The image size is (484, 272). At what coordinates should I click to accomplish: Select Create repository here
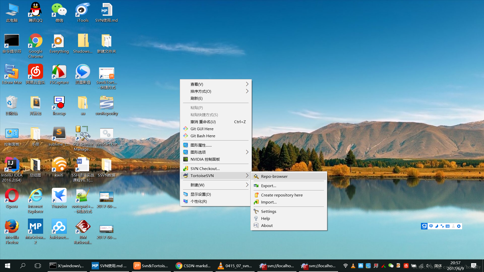coord(282,195)
